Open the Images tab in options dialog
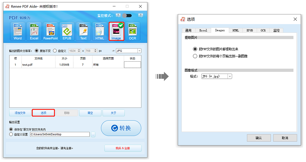This screenshot has height=162, width=306. tap(220, 30)
